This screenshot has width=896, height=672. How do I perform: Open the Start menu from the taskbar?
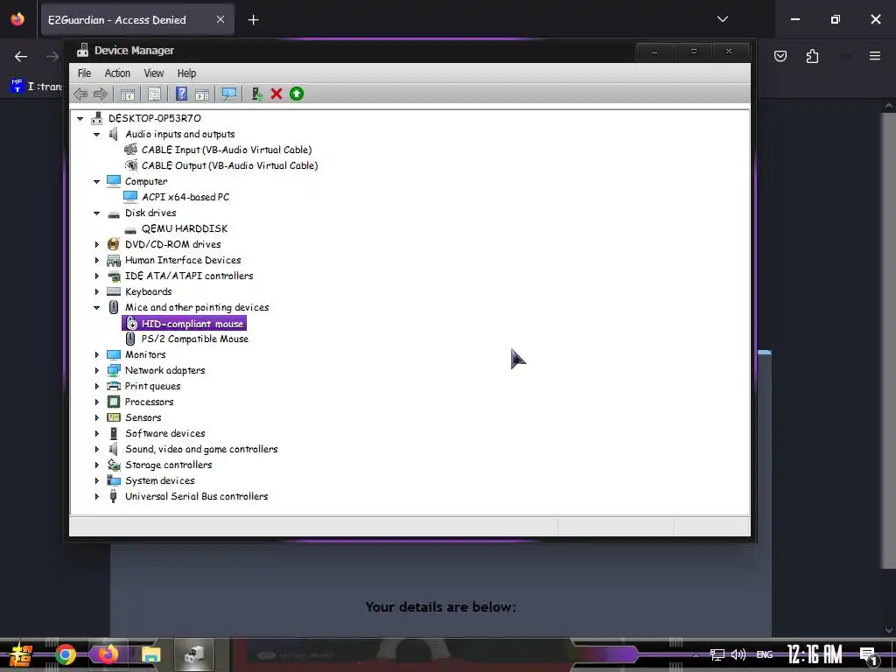point(21,654)
